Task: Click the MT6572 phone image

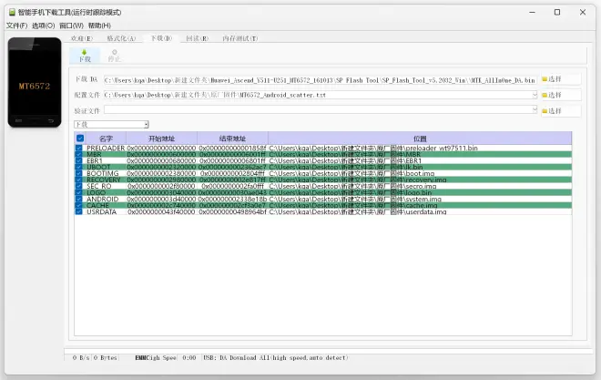Action: [35, 82]
